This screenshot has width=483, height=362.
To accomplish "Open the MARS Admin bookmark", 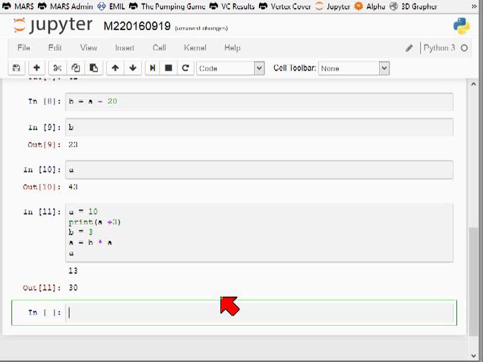I will click(x=65, y=6).
